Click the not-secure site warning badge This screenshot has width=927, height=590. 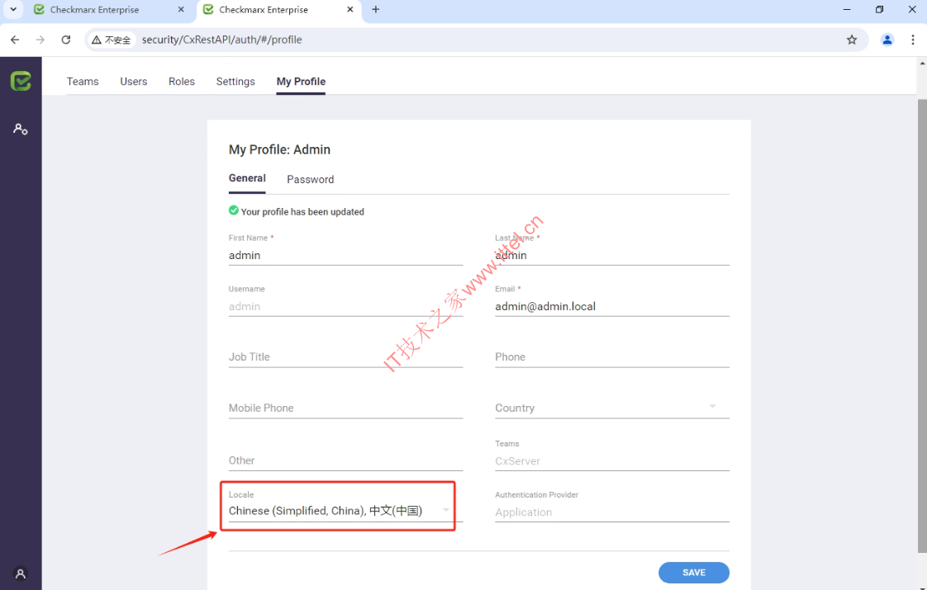click(x=112, y=40)
